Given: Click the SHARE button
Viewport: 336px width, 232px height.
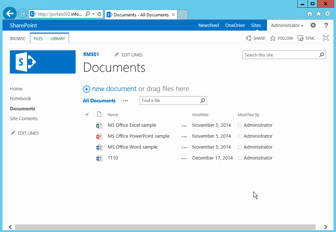Looking at the screenshot, I should point(256,38).
